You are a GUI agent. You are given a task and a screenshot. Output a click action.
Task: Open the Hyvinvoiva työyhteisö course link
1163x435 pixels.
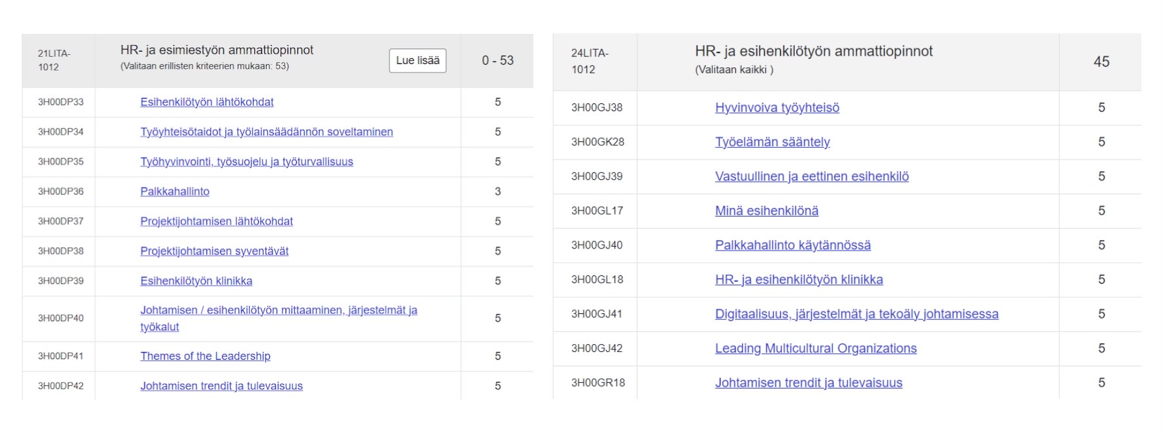tap(777, 108)
